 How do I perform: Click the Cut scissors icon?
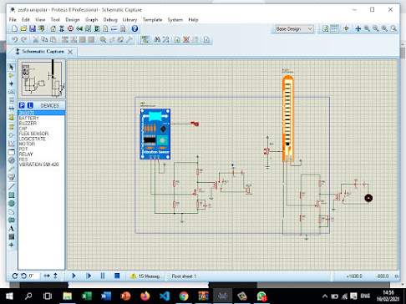click(36, 40)
